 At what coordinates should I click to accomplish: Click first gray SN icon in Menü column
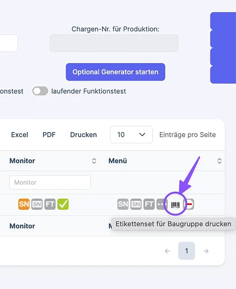coord(123,204)
